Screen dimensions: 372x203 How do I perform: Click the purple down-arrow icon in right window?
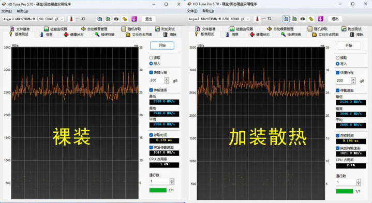(x=320, y=19)
